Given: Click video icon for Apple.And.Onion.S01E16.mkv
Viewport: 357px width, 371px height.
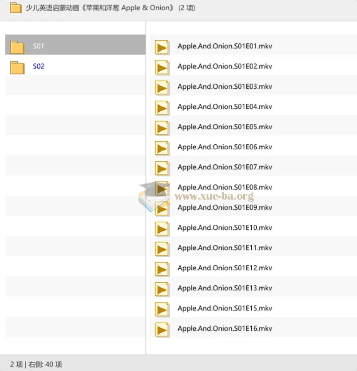Looking at the screenshot, I should point(162,330).
